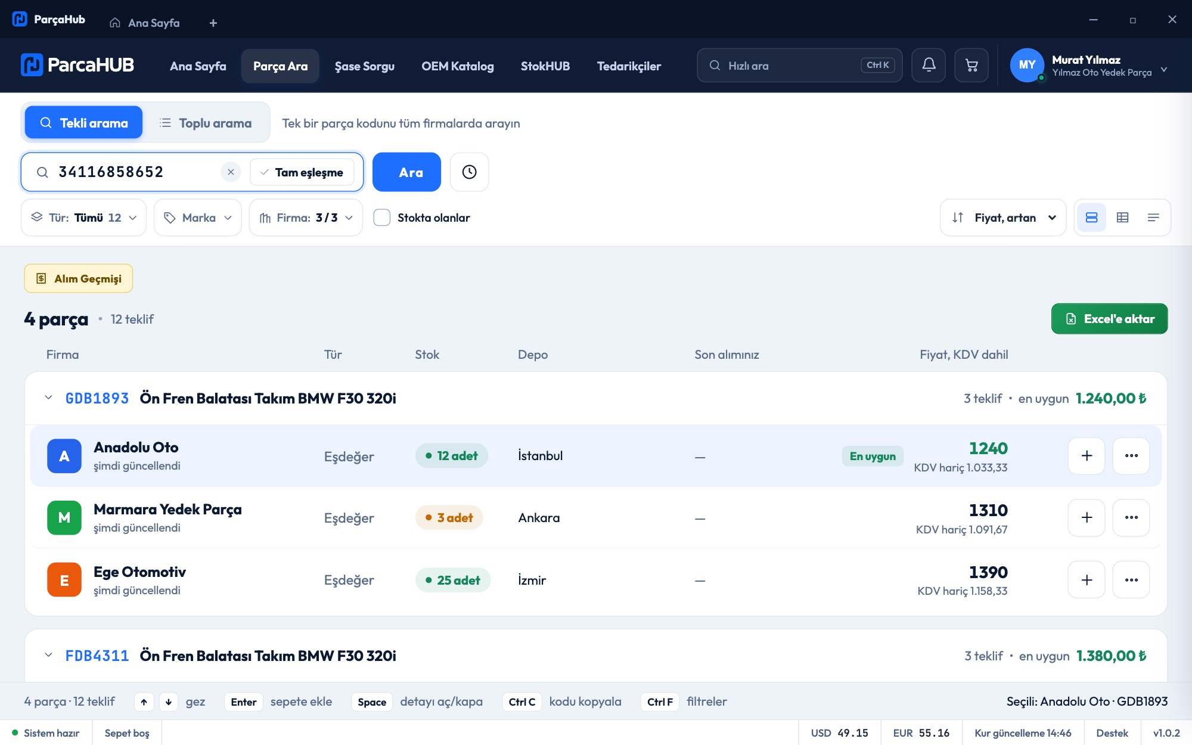Viewport: 1192px width, 745px height.
Task: Open more options for Anadolu Oto
Action: (x=1131, y=456)
